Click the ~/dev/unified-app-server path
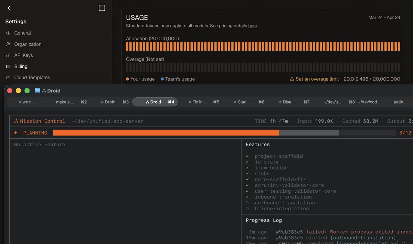The height and width of the screenshot is (244, 413). point(107,121)
